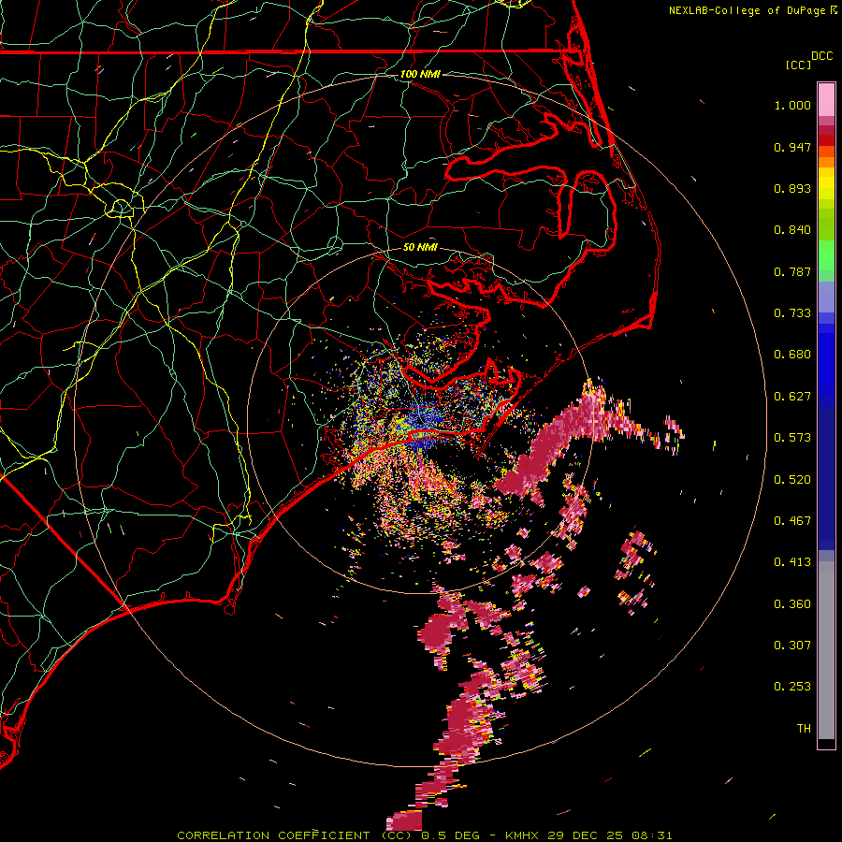Screen dimensions: 842x842
Task: Select the 0.413 legend value
Action: click(x=792, y=562)
